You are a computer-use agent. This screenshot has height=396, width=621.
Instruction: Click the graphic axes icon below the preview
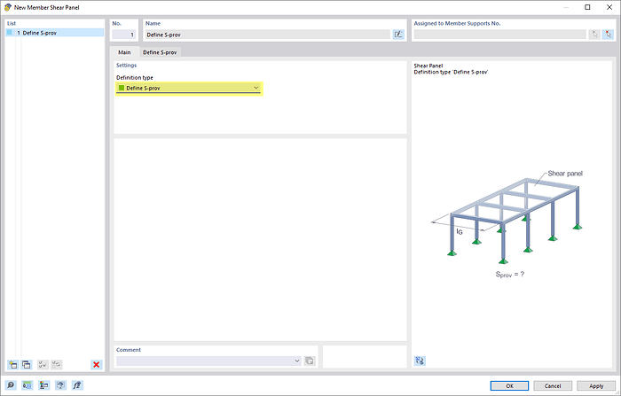click(420, 360)
